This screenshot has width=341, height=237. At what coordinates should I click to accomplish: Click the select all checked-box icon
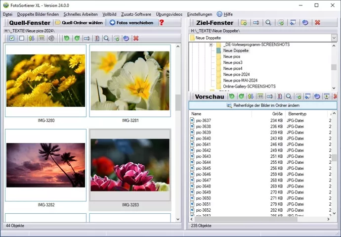click(12, 38)
